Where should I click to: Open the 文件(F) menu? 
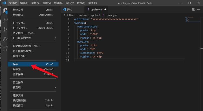pyautogui.click(x=13, y=3)
